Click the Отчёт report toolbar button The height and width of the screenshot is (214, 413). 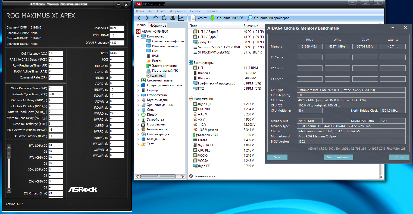199,18
